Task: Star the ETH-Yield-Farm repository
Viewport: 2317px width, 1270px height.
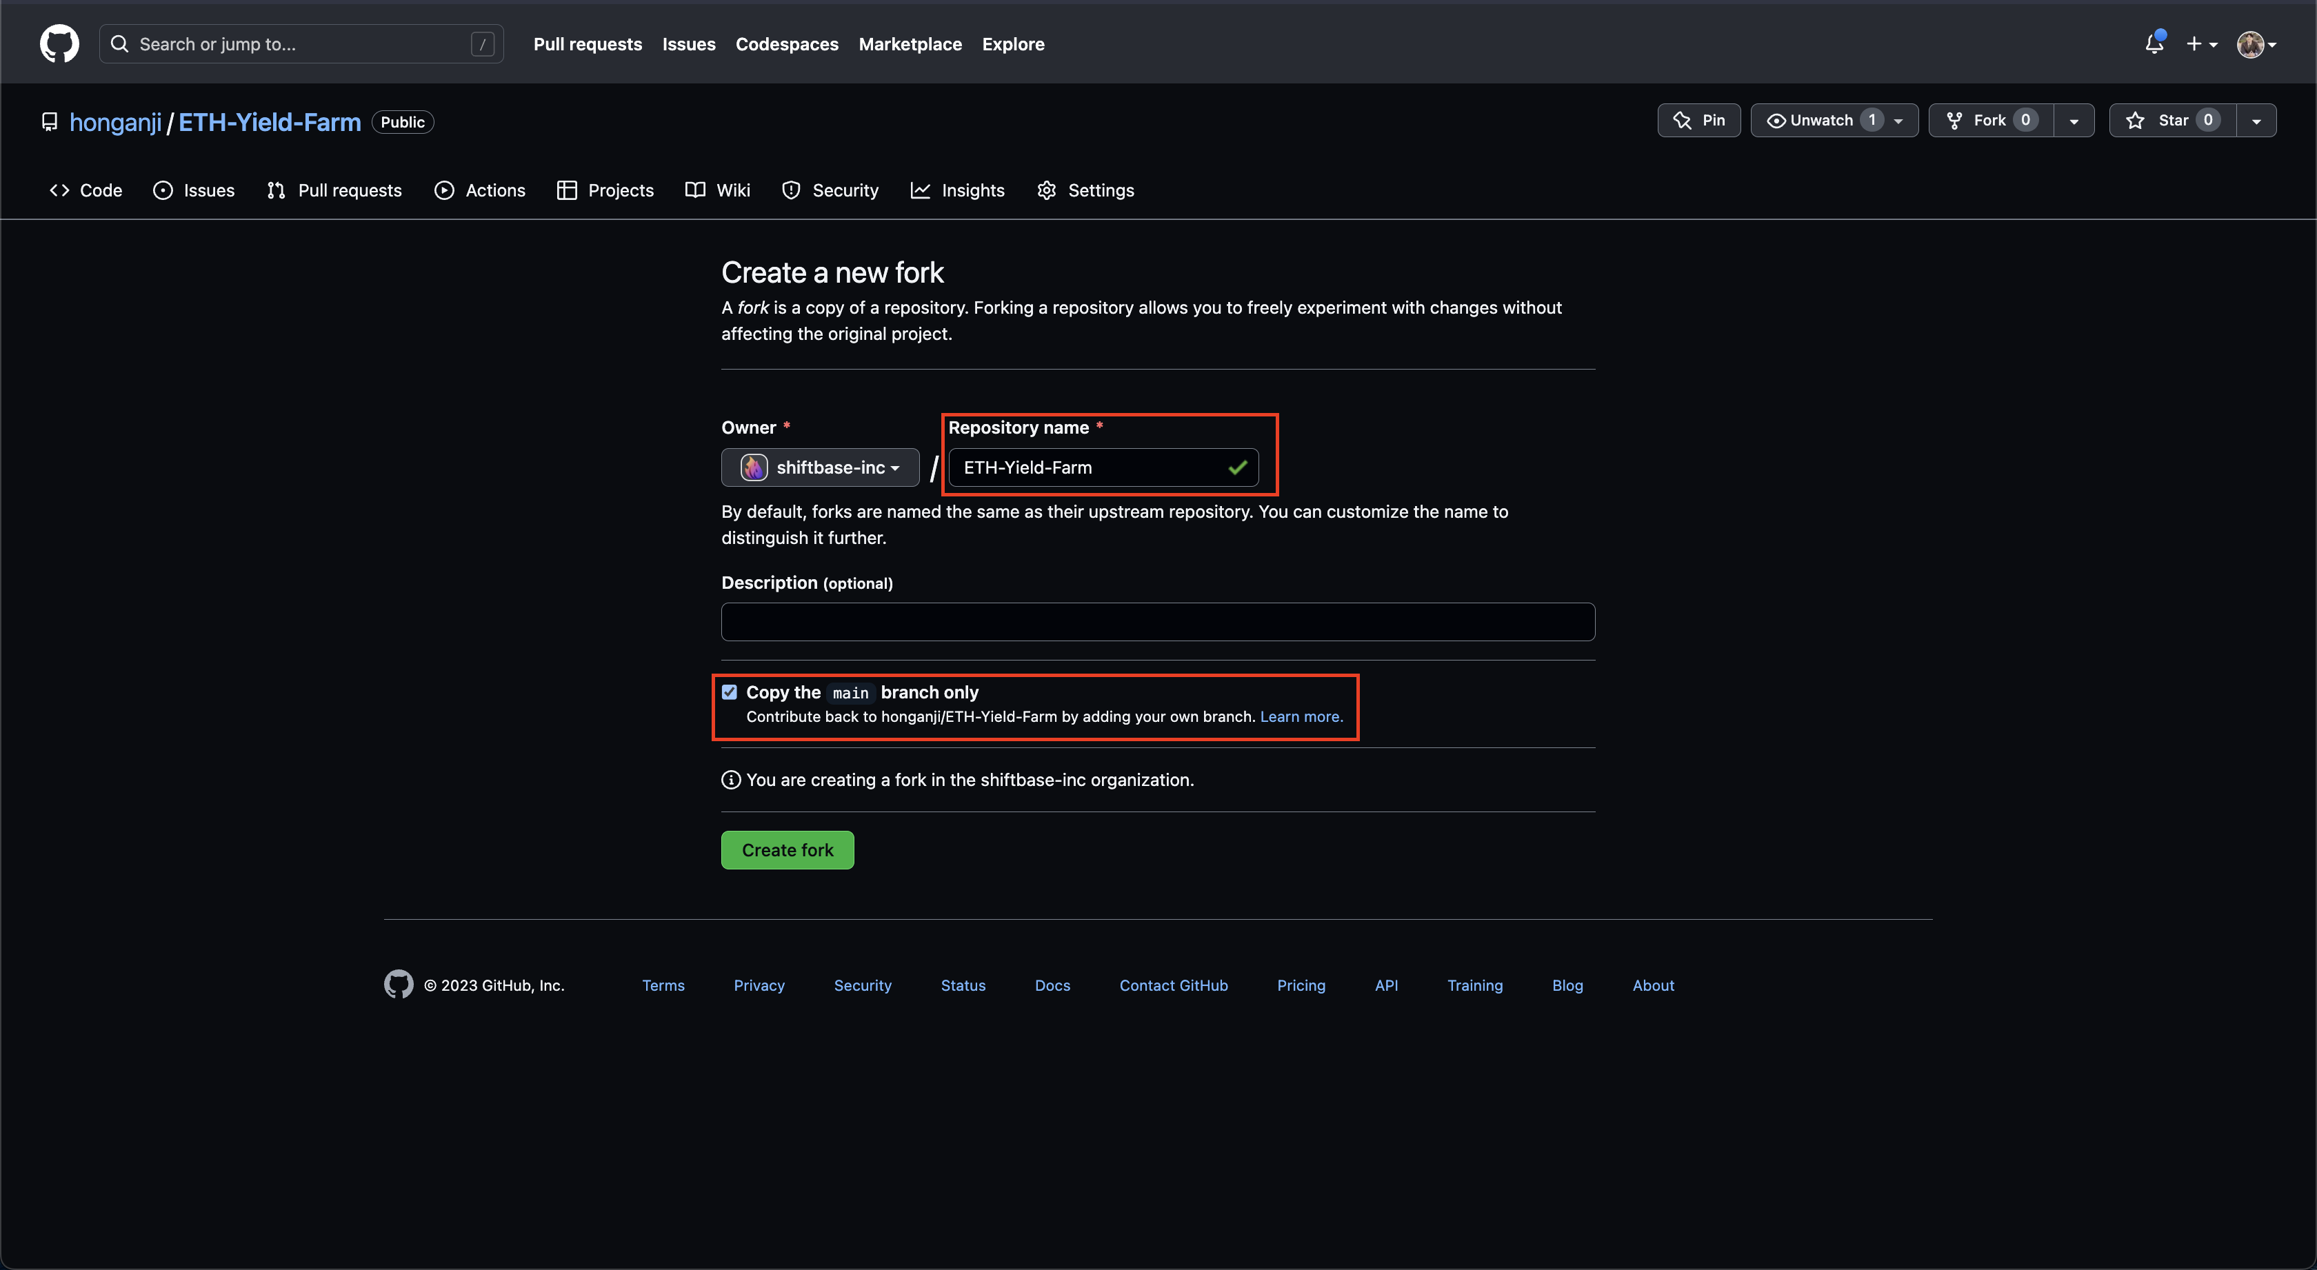Action: pyautogui.click(x=2172, y=121)
